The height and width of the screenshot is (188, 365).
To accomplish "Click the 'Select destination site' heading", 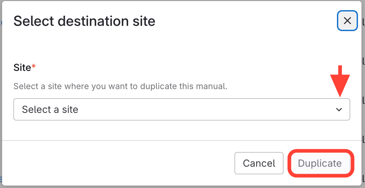I will pos(84,21).
